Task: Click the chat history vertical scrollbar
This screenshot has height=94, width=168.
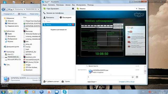Action: tap(145, 70)
